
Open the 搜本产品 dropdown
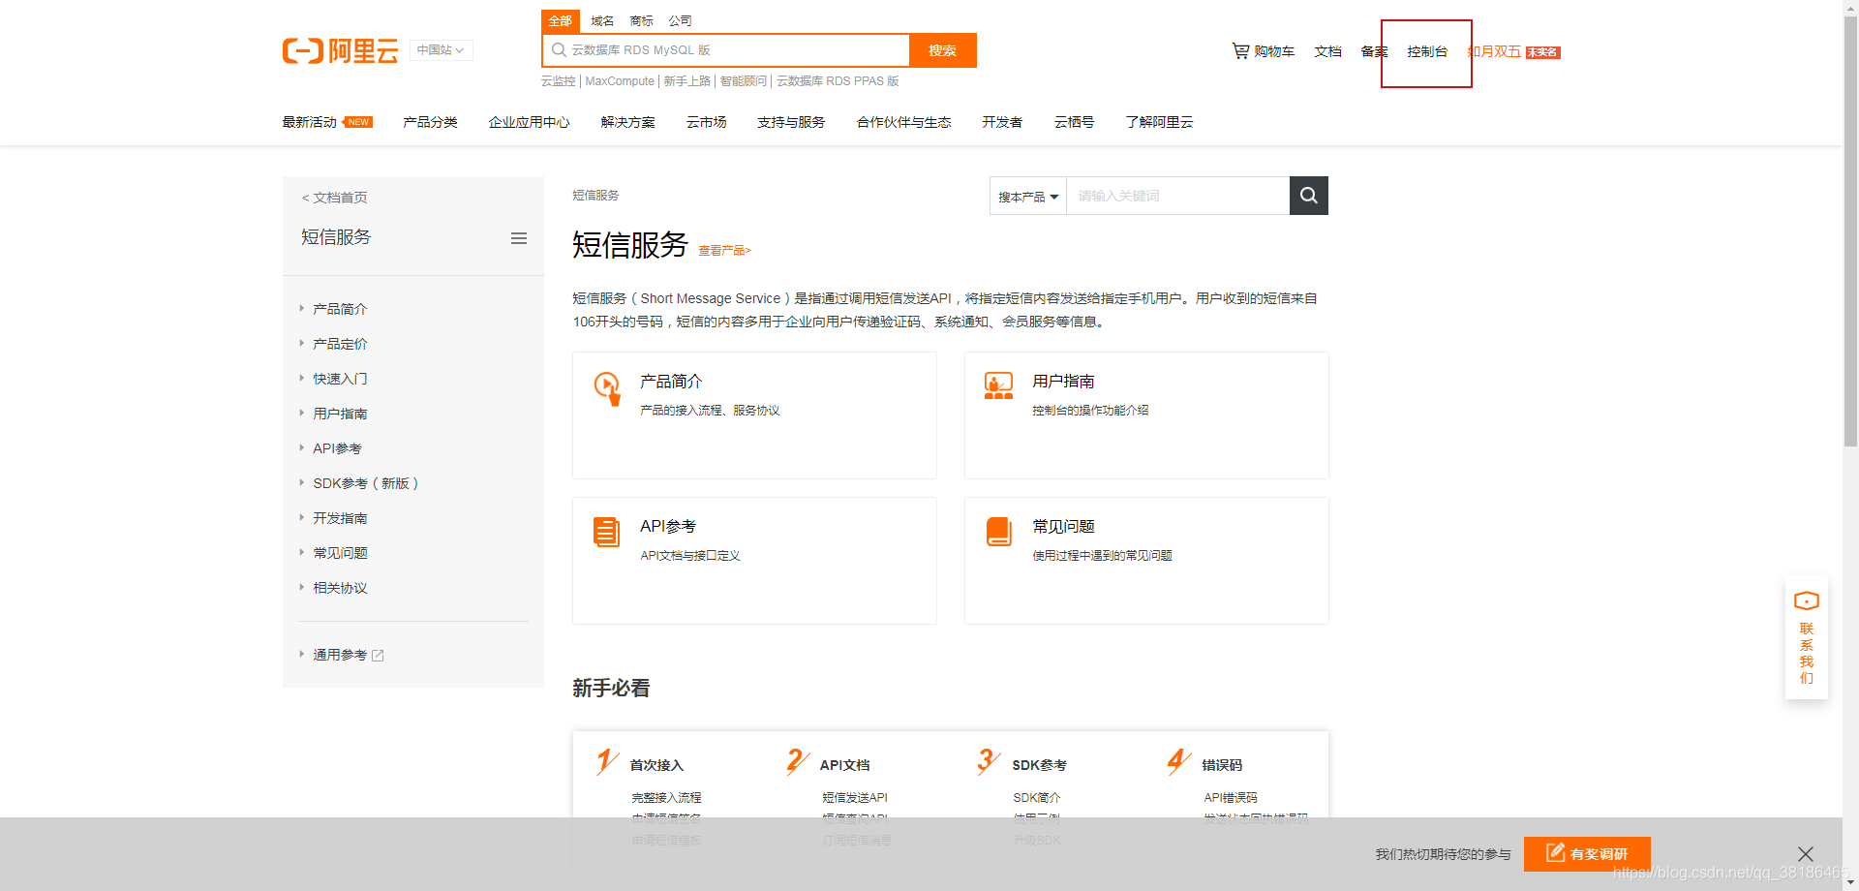[1026, 195]
